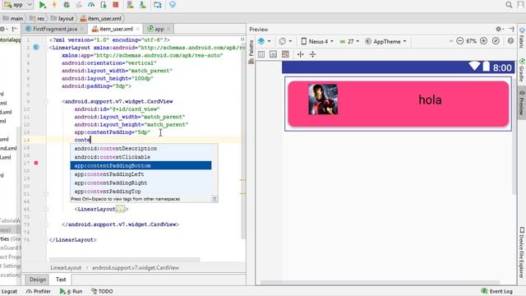Zoom in the layout preview
This screenshot has height=296, width=526.
tap(483, 41)
